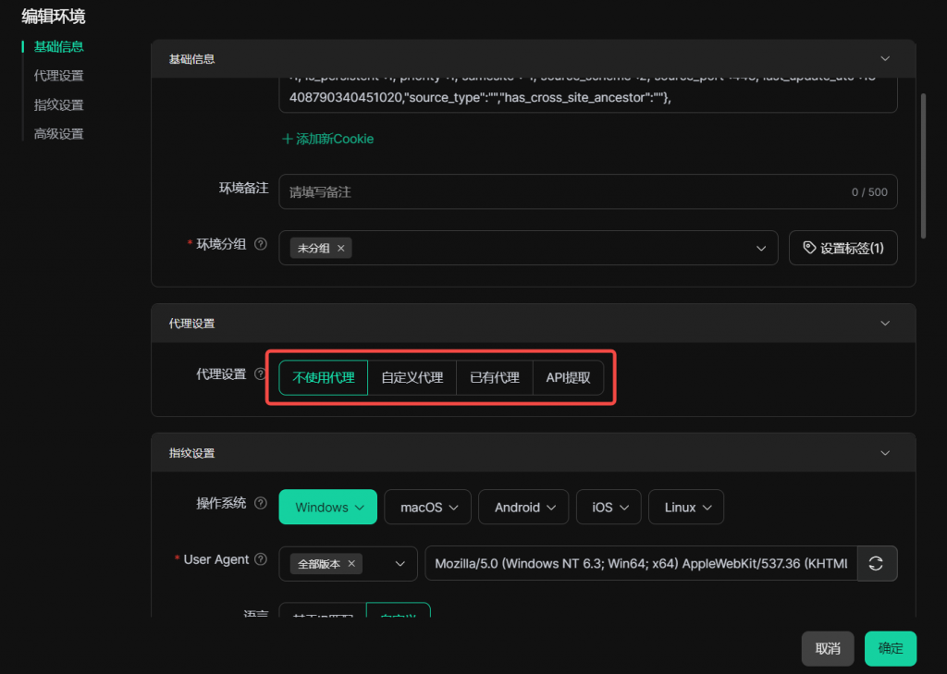Image resolution: width=947 pixels, height=674 pixels.
Task: Open the Windows operating system dropdown
Action: coord(327,507)
